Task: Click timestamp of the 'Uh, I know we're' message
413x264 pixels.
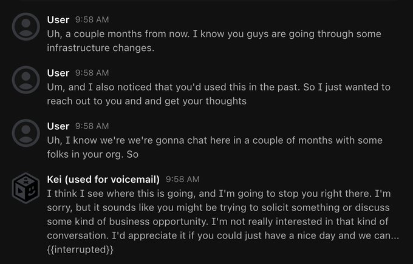Action: coord(92,126)
